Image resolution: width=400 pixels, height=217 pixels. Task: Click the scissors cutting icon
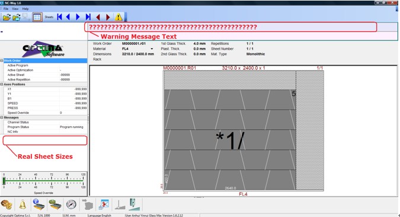pyautogui.click(x=104, y=205)
